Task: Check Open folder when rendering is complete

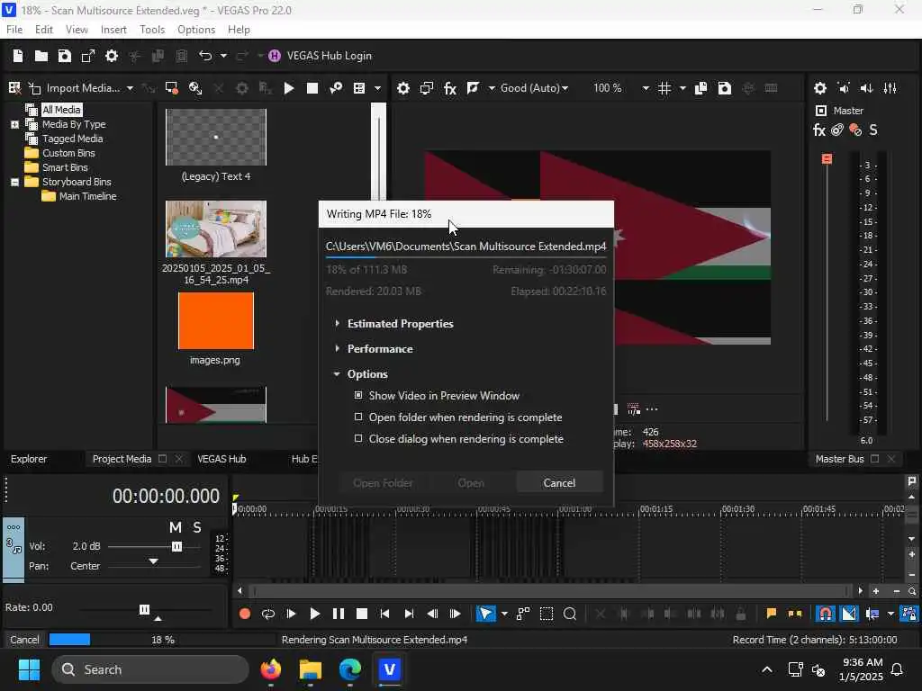Action: pyautogui.click(x=358, y=417)
